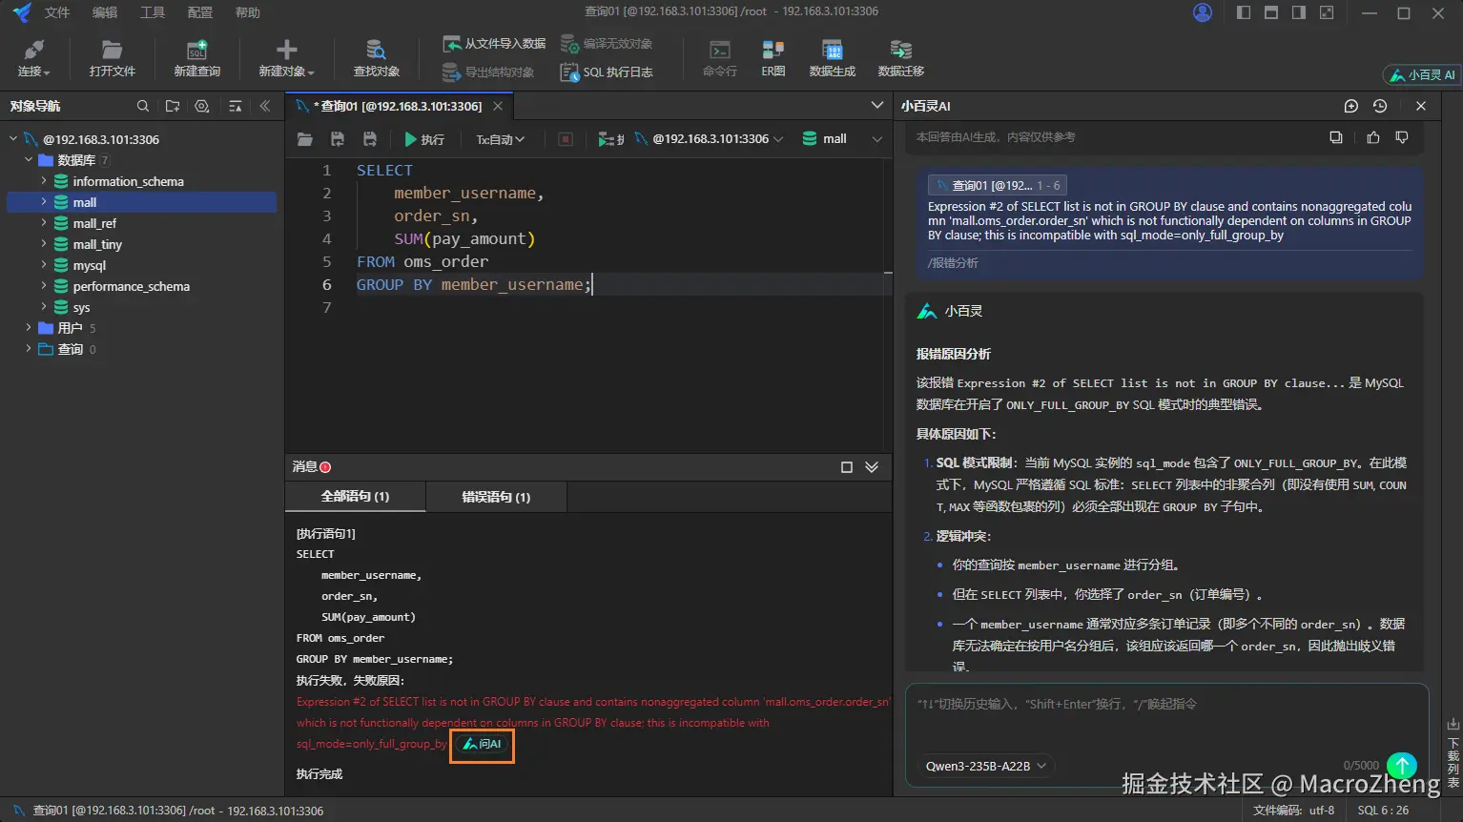1463x822 pixels.
Task: Open the mall database selector dropdown
Action: coord(842,139)
